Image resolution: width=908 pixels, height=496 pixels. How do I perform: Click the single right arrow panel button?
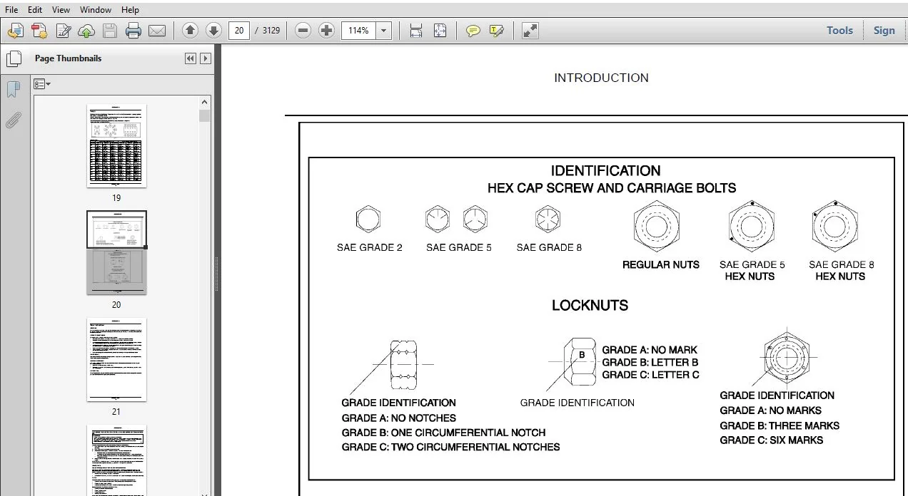tap(205, 59)
